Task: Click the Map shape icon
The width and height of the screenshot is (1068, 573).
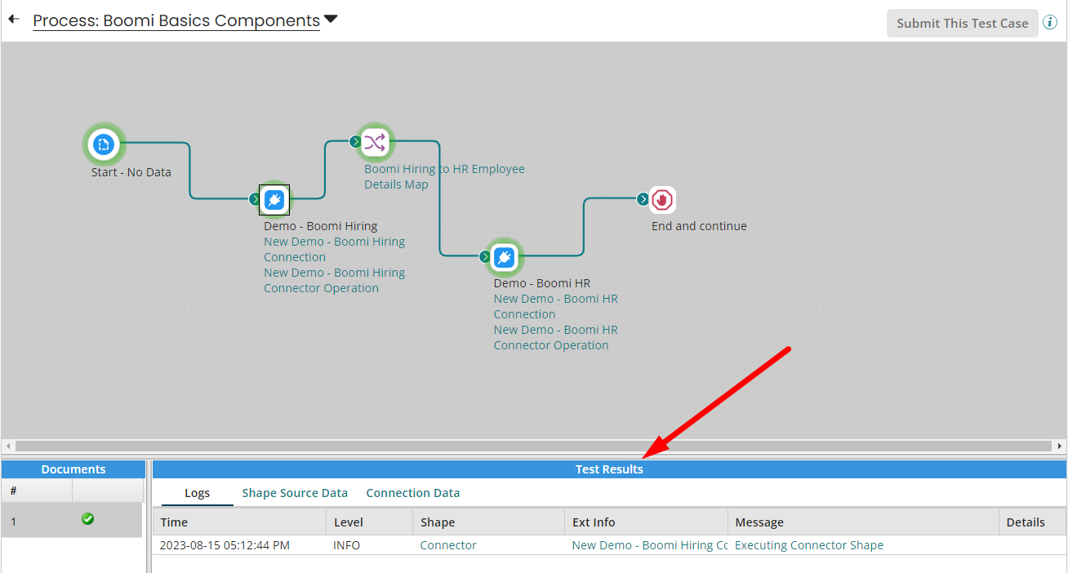Action: click(x=375, y=143)
